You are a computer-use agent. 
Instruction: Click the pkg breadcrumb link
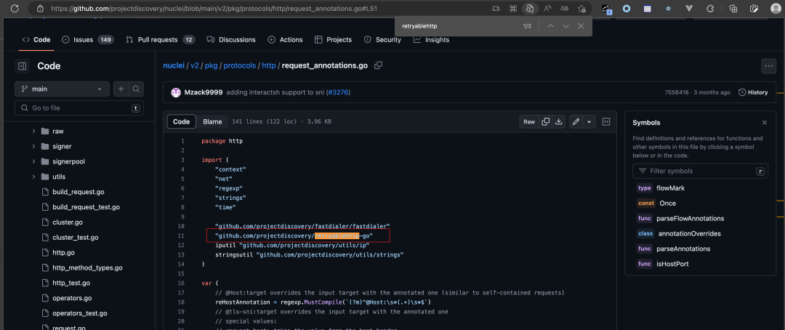pos(211,65)
